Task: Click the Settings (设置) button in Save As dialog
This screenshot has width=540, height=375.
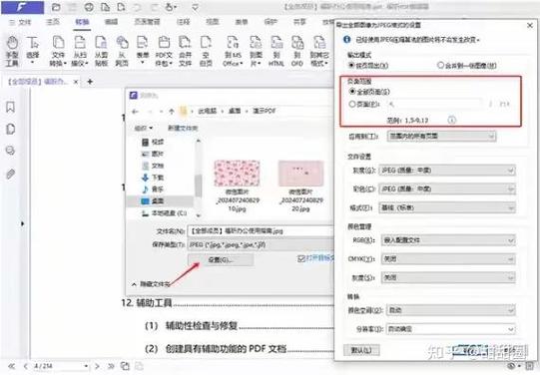Action: click(221, 260)
